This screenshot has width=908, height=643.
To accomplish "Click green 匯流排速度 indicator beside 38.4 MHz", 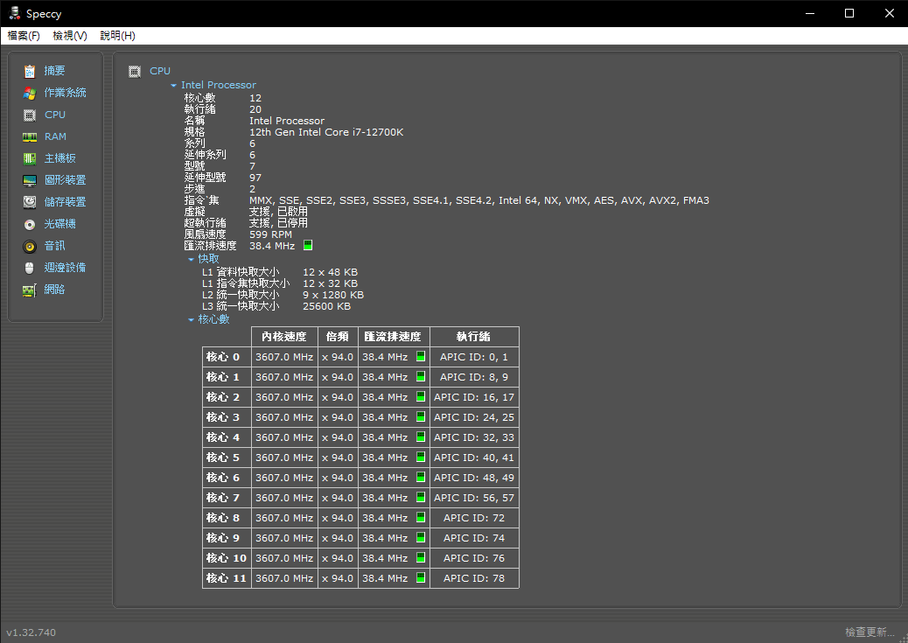I will tap(308, 246).
